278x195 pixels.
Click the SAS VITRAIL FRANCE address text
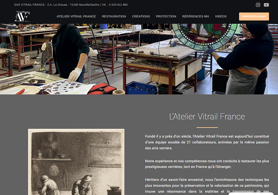pos(57,5)
